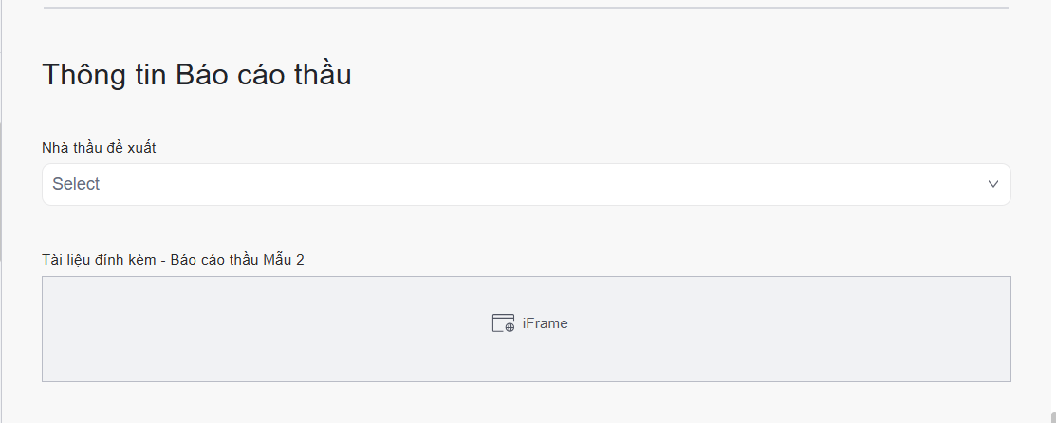Click the Thông tin Báo cáo thầu heading

196,75
